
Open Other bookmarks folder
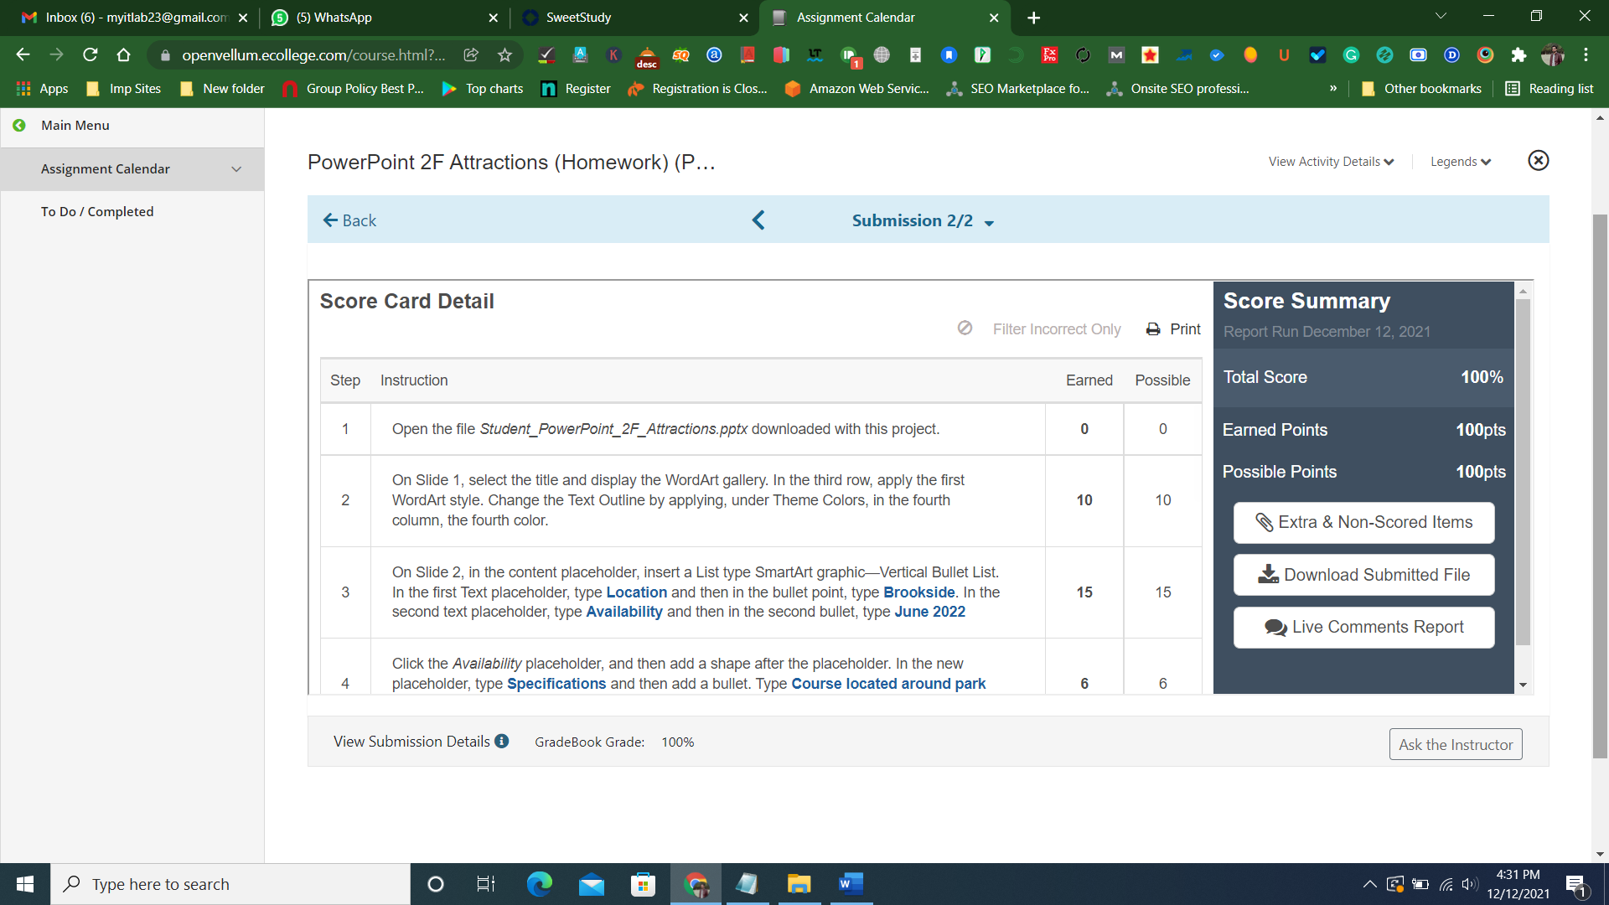coord(1421,88)
